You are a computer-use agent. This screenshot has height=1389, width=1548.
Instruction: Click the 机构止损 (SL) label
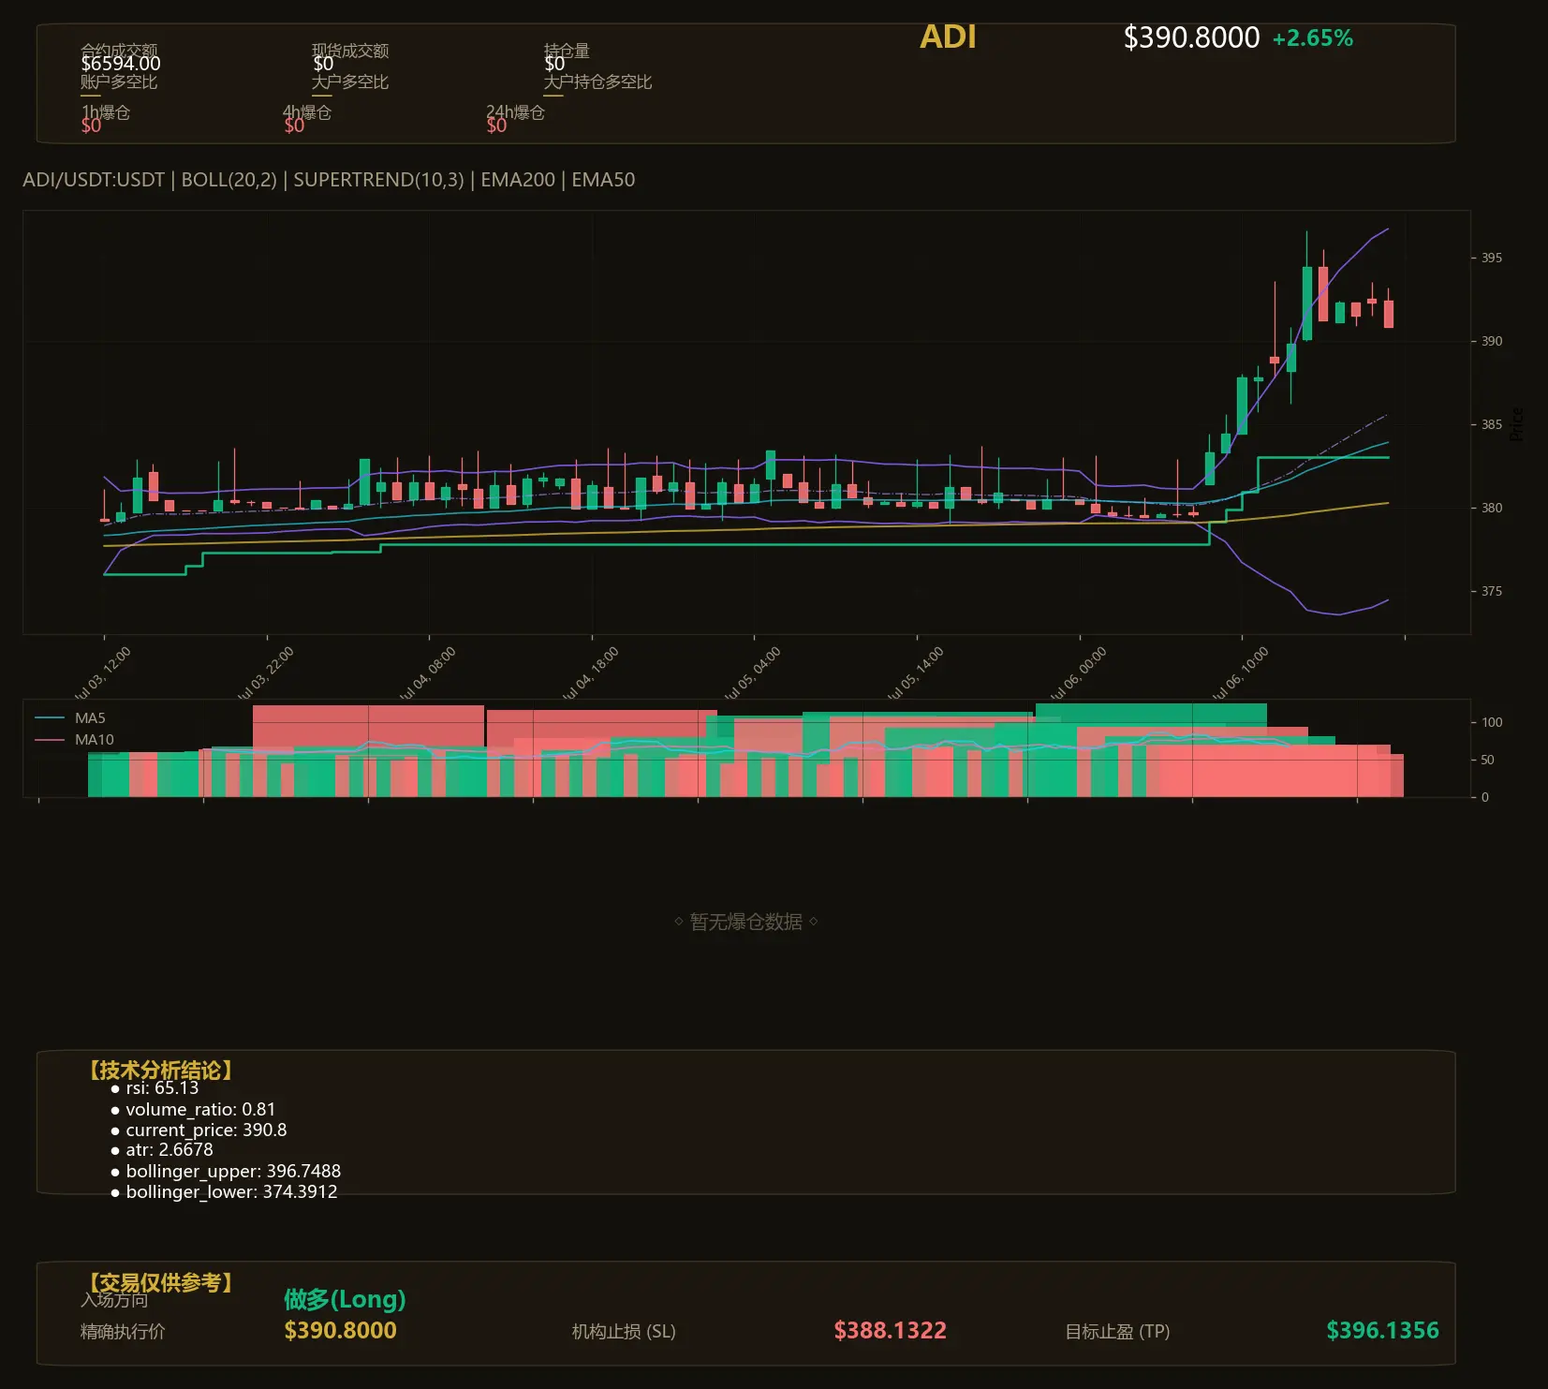coord(624,1332)
